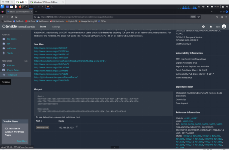Open the Settings menu in the Nessus header
Viewport: 229px width, 150px height.
coord(56,27)
